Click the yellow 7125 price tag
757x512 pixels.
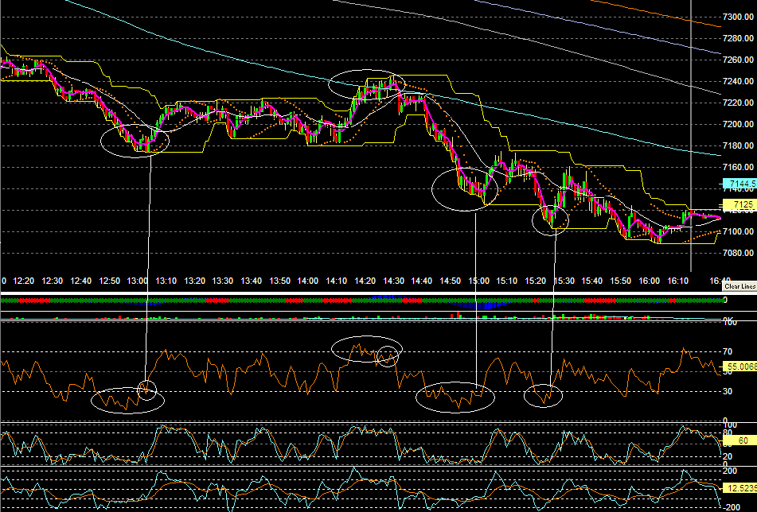pyautogui.click(x=739, y=204)
